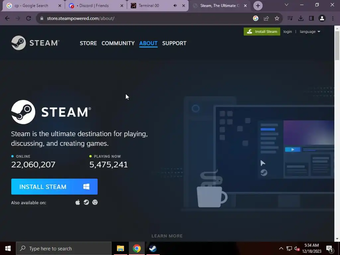The height and width of the screenshot is (255, 340).
Task: Close the cp - Google Search tab
Action: pos(60,6)
